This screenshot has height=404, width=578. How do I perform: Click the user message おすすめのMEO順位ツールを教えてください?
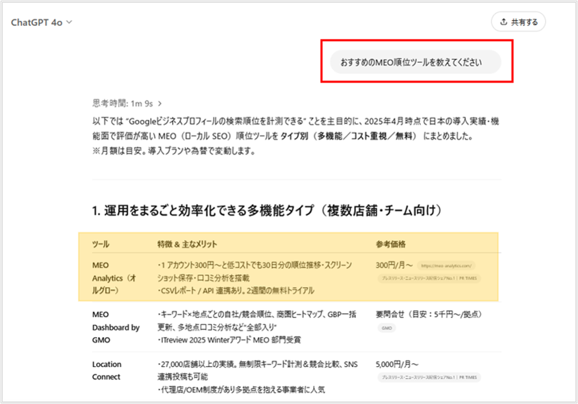[416, 62]
